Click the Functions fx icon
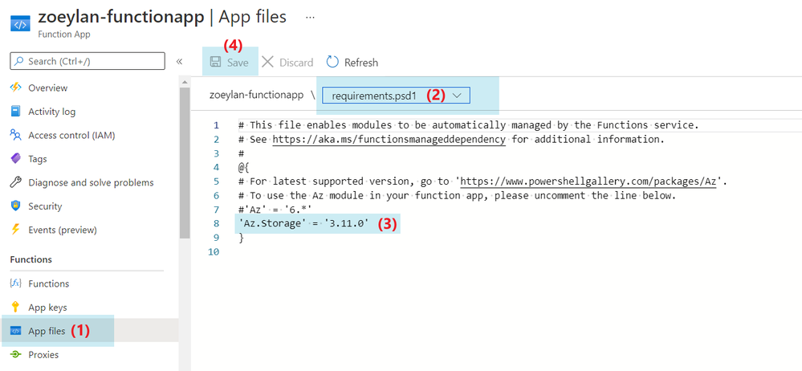This screenshot has width=802, height=371. [15, 283]
